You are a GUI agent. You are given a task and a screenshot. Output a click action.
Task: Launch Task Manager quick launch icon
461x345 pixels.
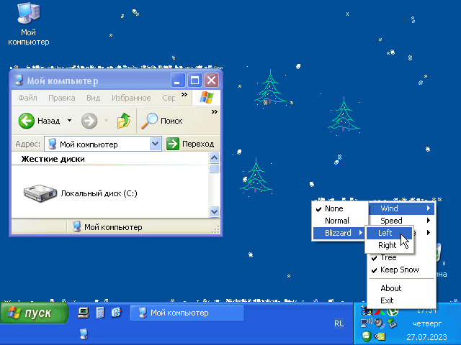84,313
